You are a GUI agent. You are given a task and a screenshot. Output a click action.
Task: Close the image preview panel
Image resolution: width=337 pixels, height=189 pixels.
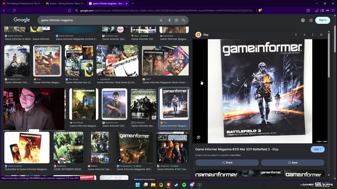click(321, 35)
